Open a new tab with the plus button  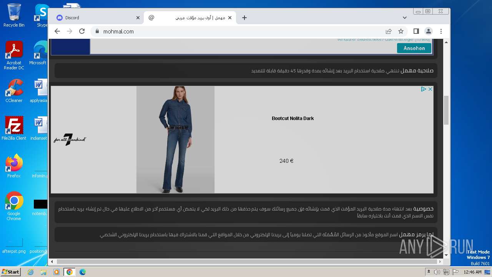[244, 18]
